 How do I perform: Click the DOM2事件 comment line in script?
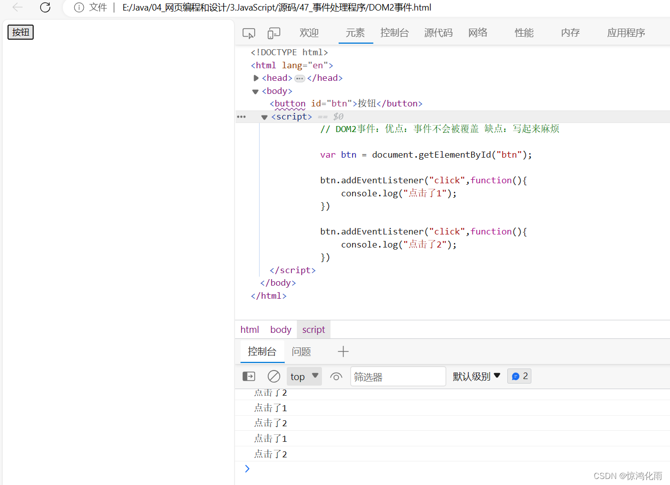(439, 129)
